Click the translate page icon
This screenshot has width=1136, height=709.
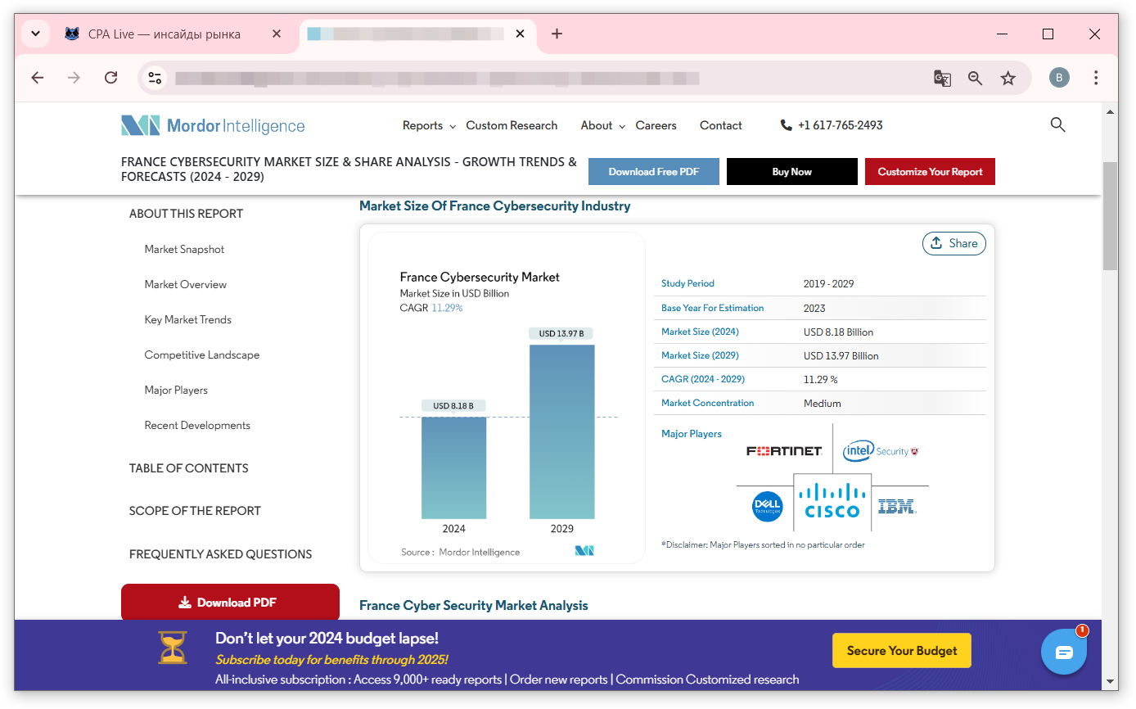click(942, 78)
